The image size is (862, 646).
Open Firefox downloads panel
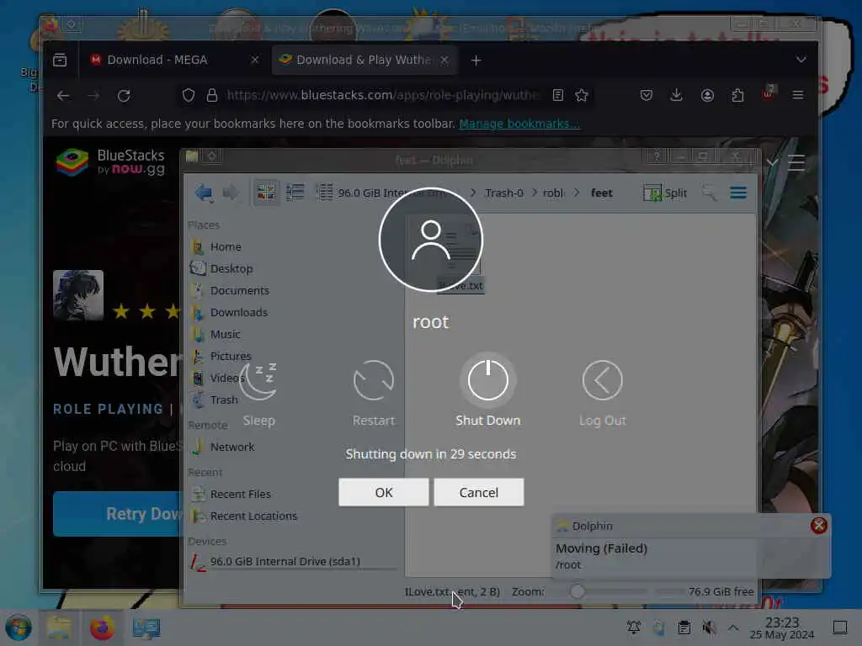(x=677, y=96)
